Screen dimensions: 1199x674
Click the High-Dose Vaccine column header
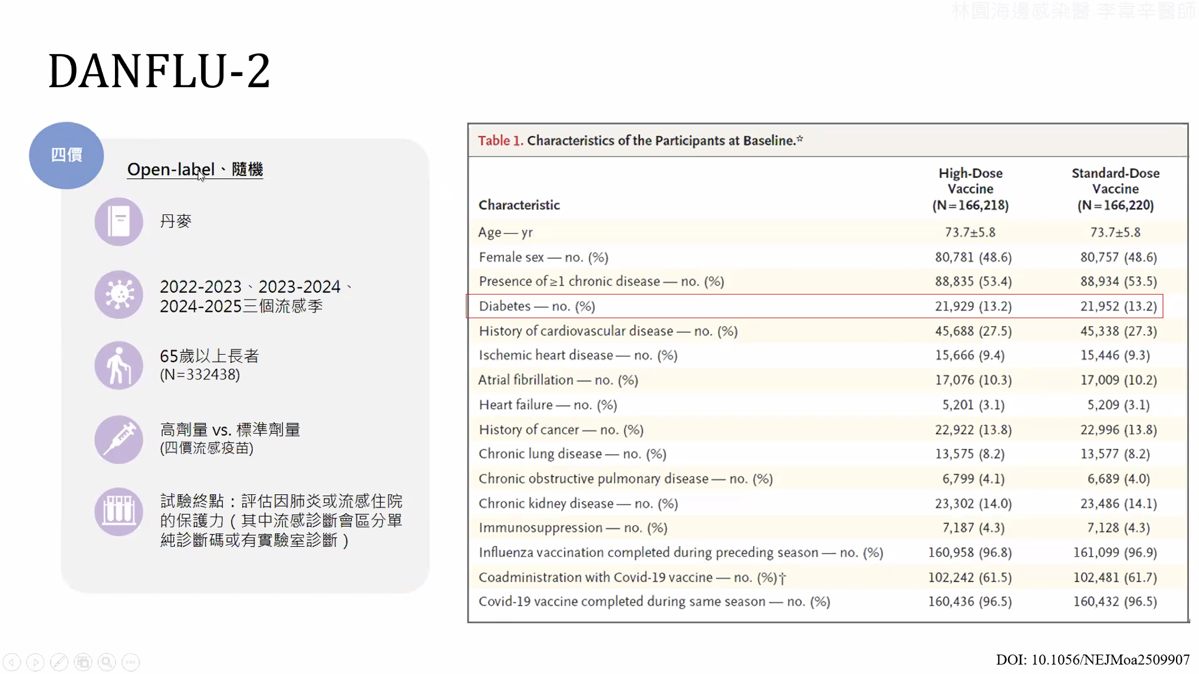[x=970, y=189]
